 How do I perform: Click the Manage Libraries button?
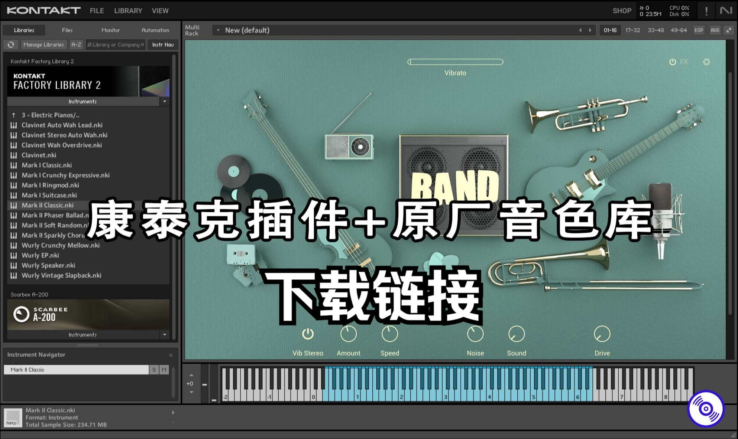coord(43,45)
